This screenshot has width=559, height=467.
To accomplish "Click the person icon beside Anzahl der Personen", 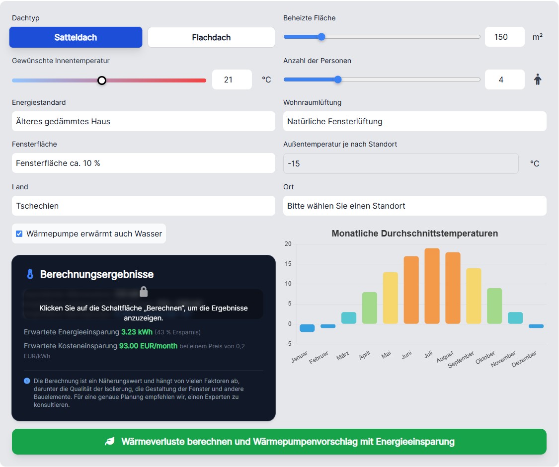I will click(538, 79).
